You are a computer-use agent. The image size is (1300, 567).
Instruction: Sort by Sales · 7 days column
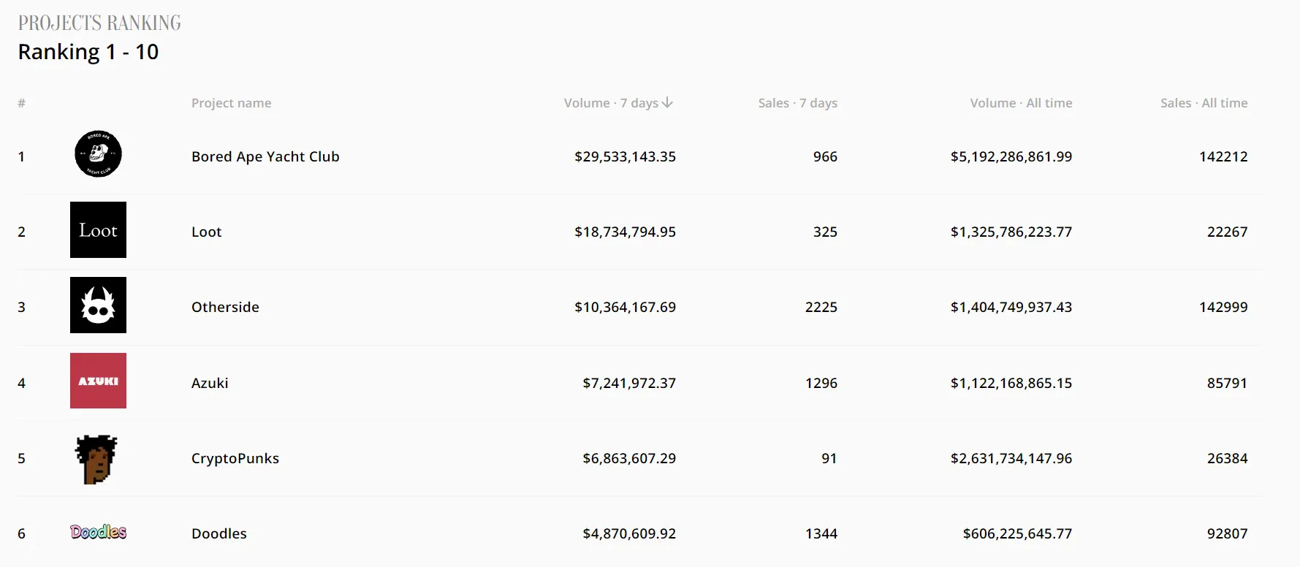pos(798,103)
